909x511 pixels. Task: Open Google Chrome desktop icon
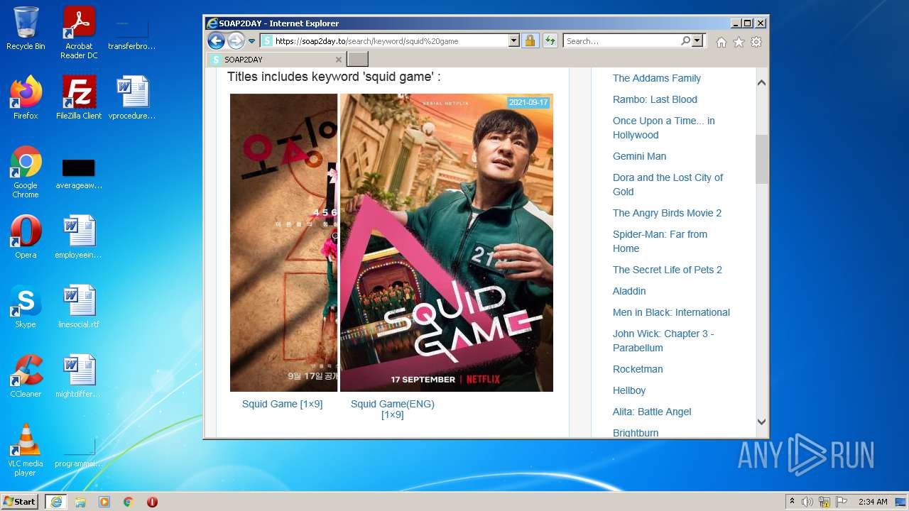[x=26, y=172]
